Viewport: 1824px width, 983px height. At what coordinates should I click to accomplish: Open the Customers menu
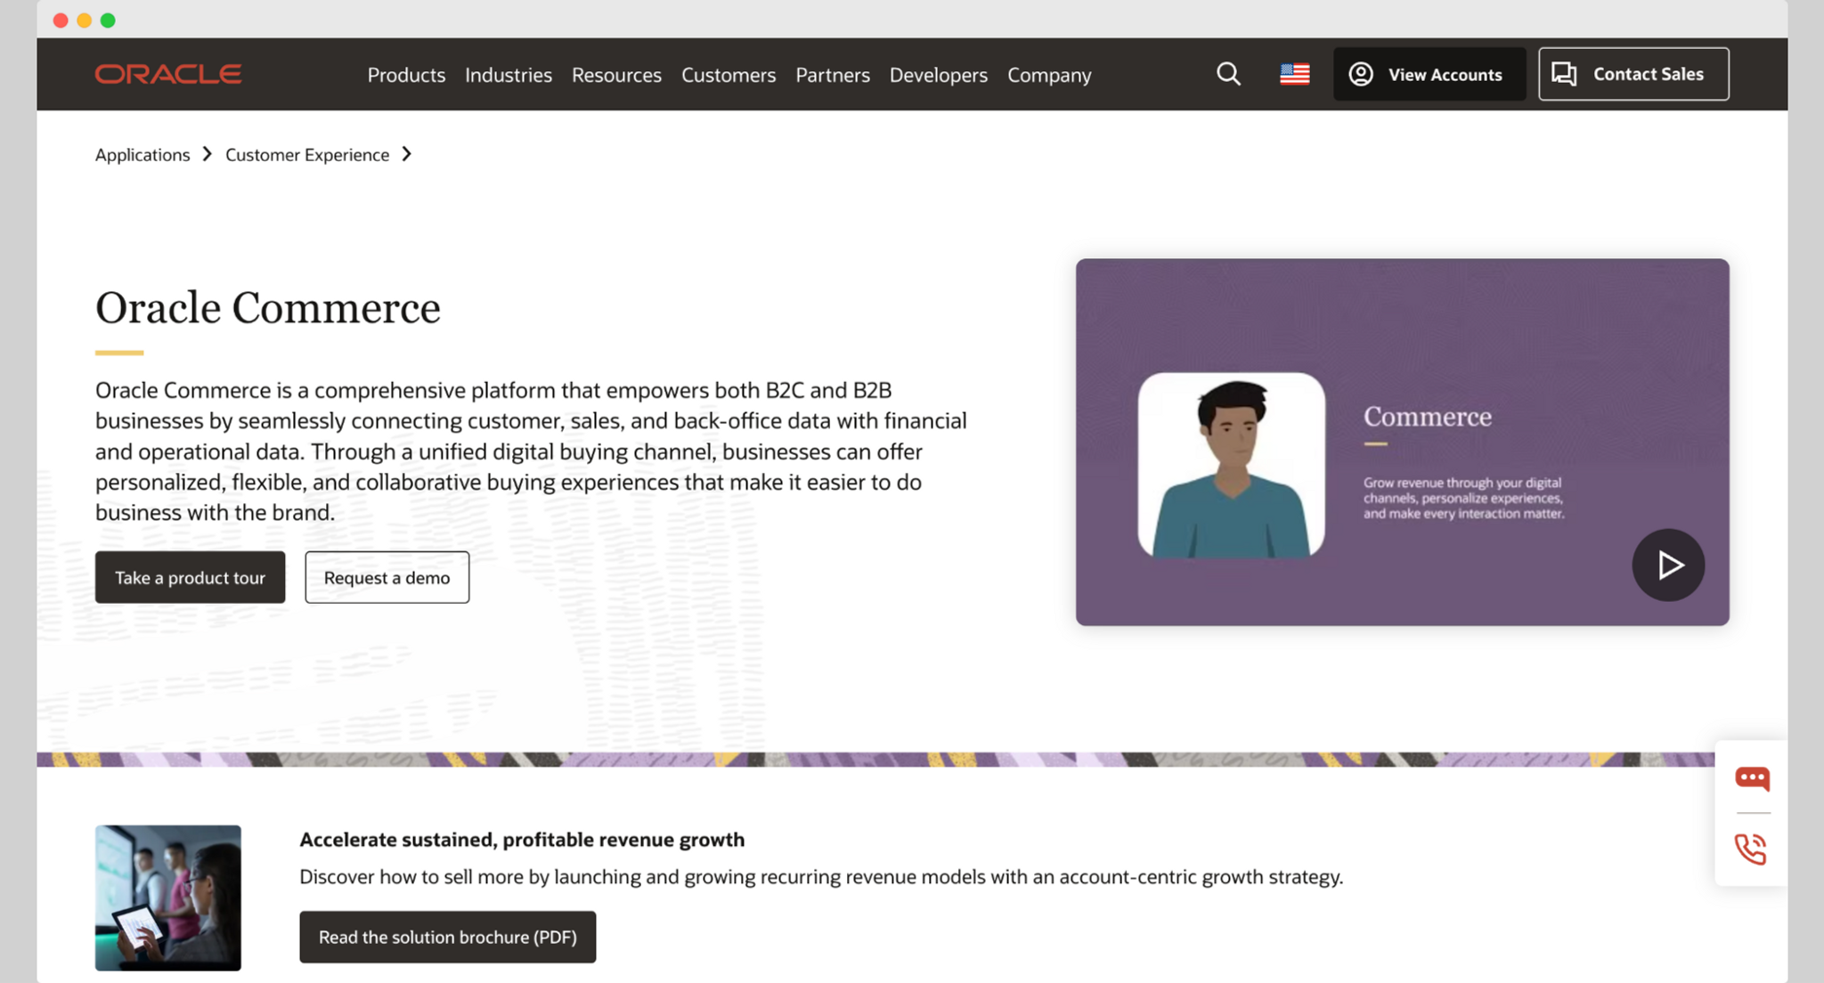(729, 75)
